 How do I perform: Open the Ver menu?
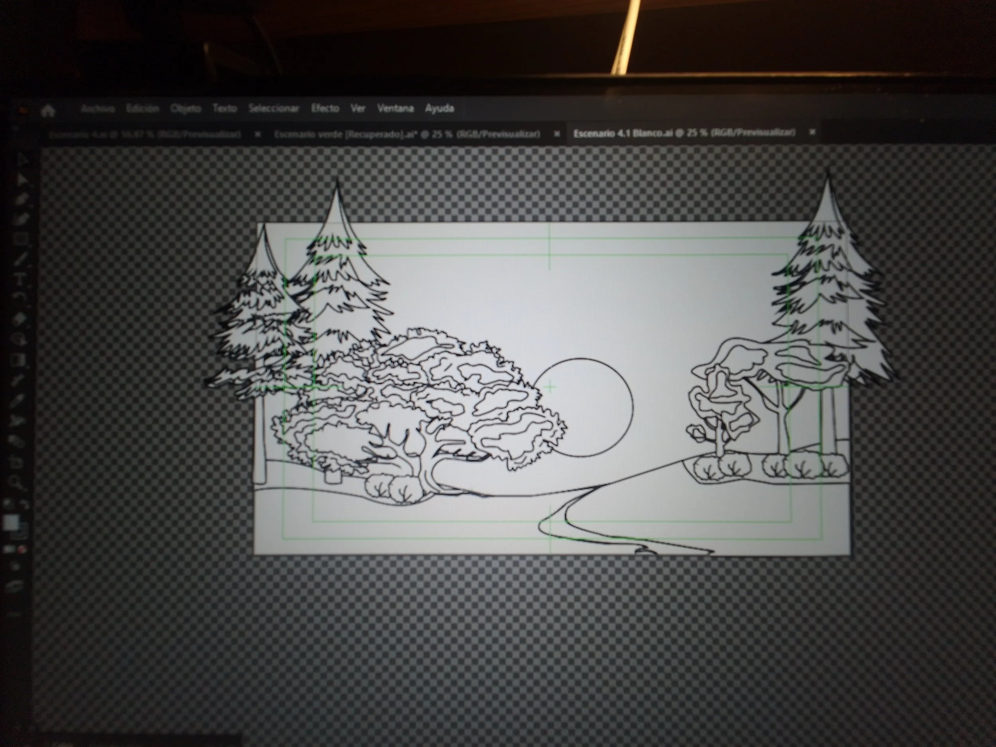tap(358, 108)
